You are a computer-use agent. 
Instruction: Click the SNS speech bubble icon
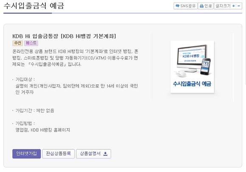(177, 6)
